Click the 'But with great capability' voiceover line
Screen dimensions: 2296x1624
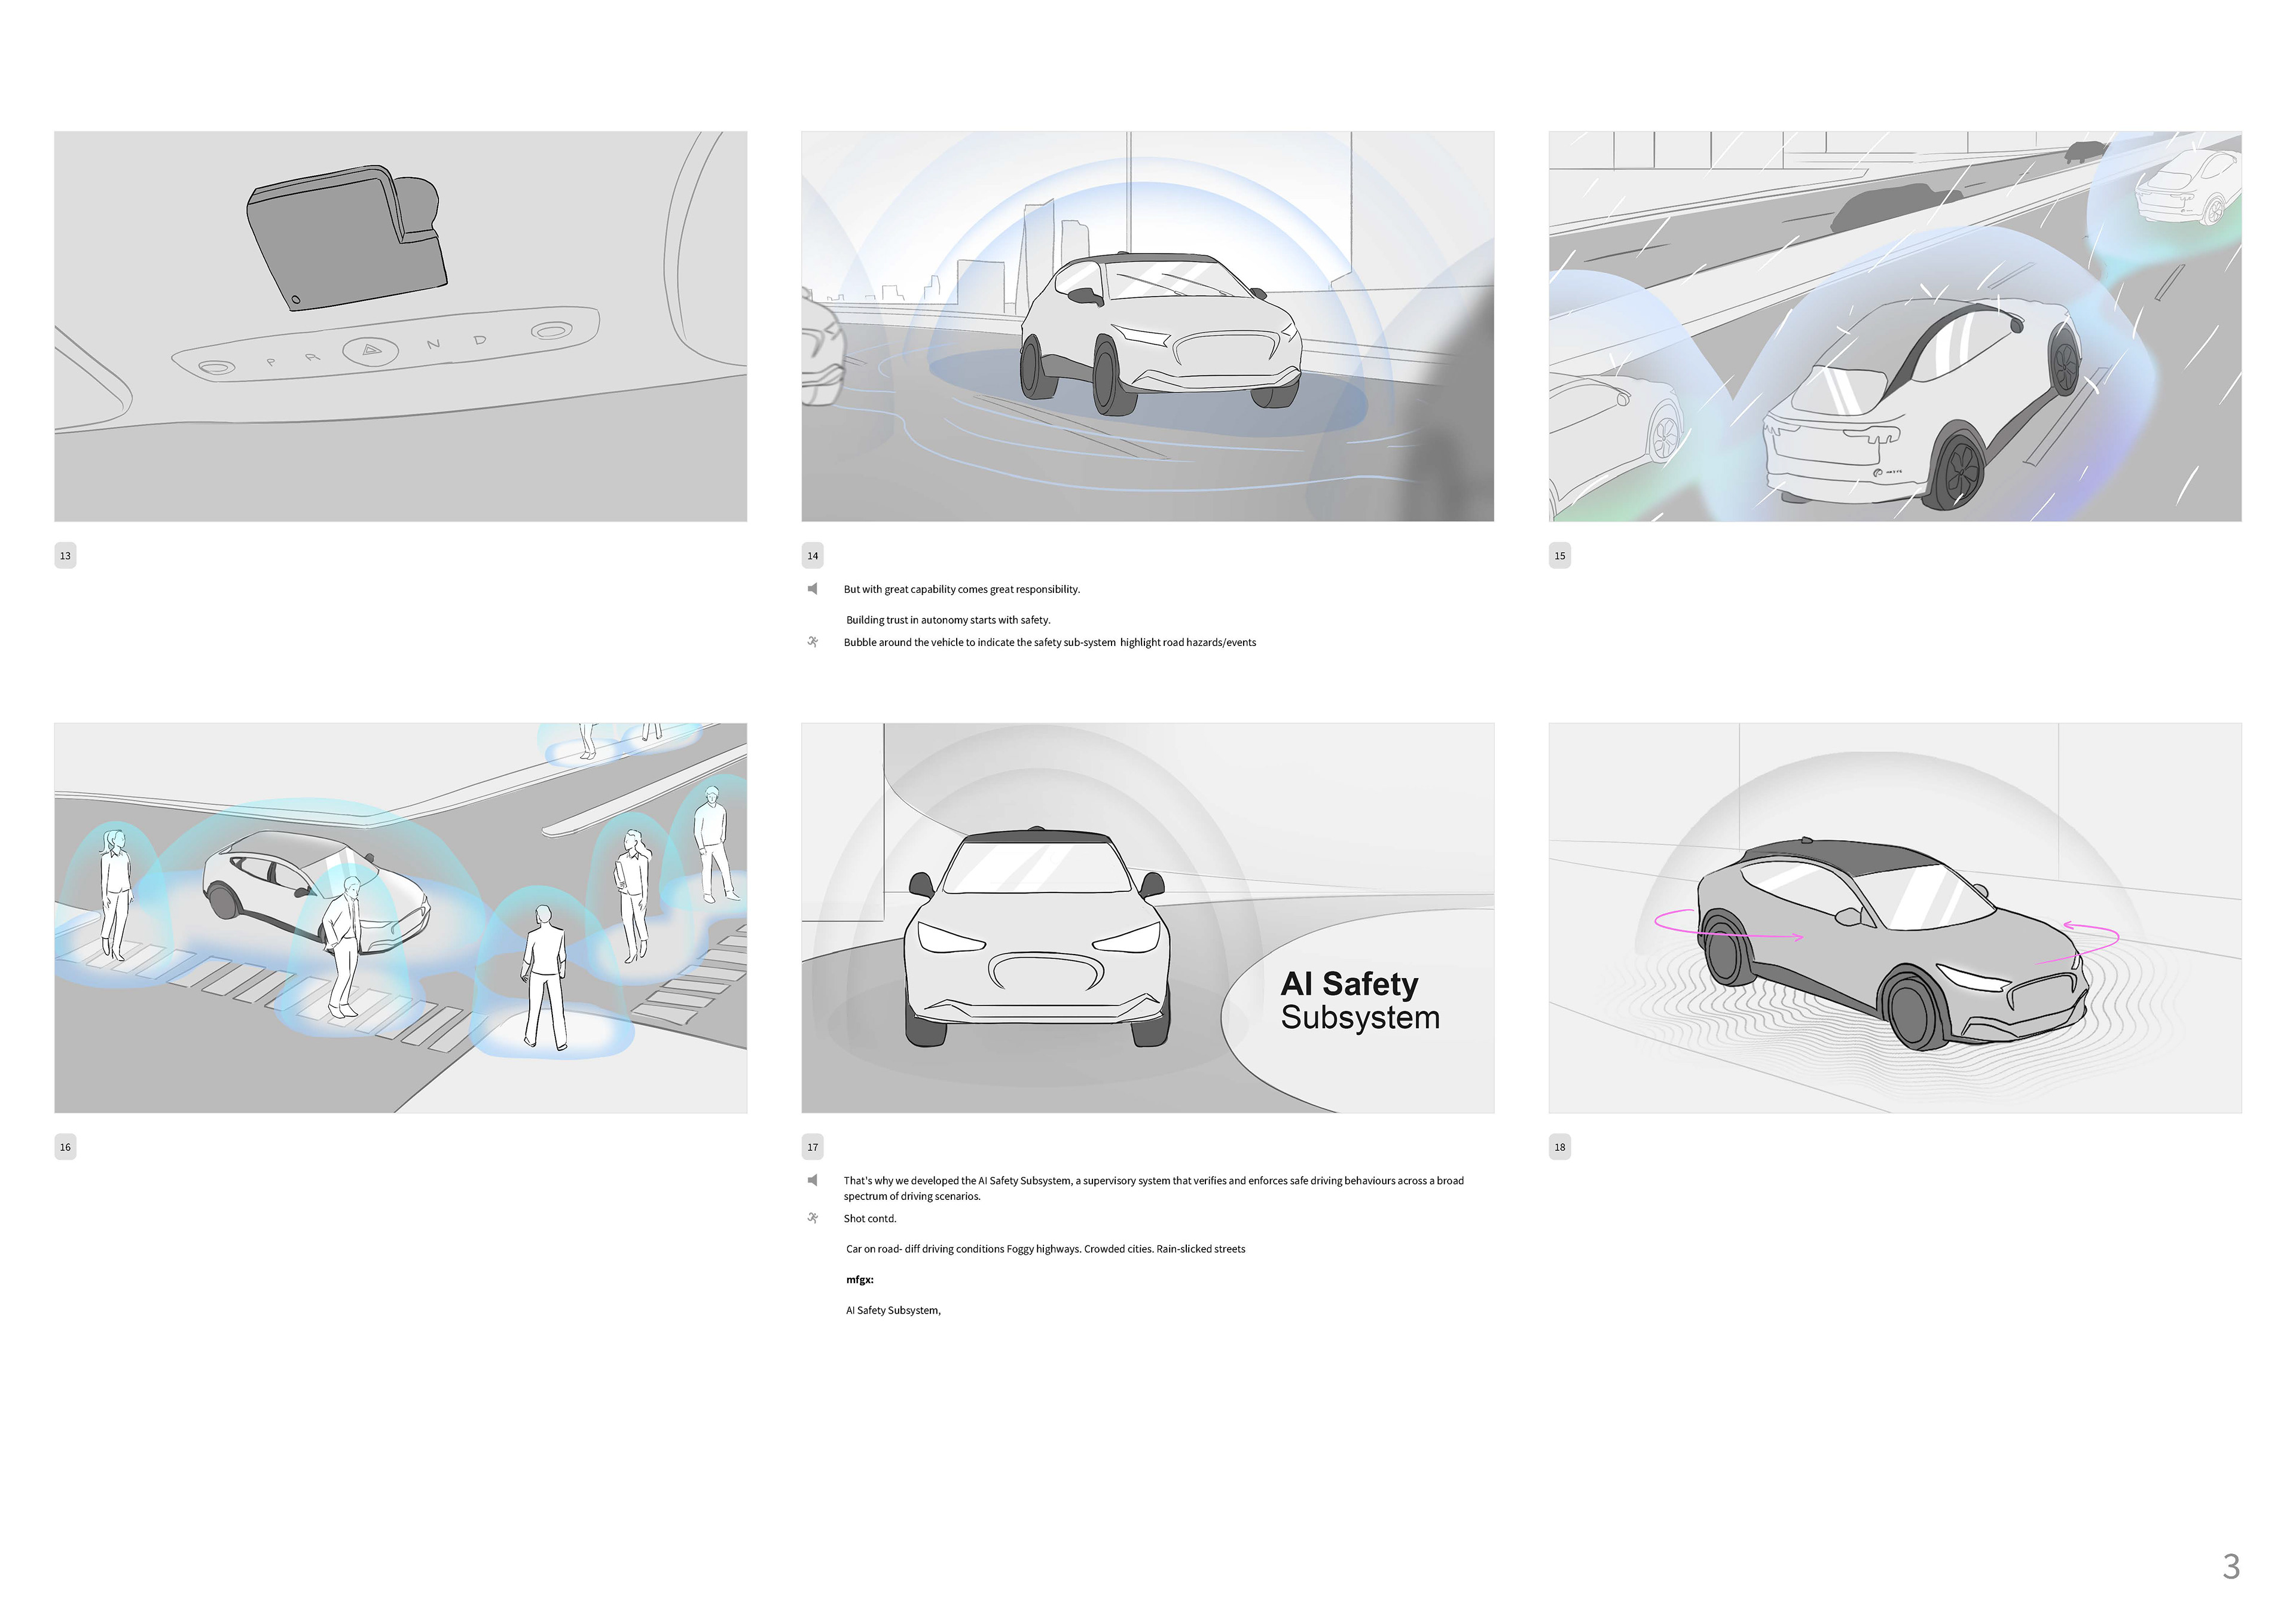point(962,589)
